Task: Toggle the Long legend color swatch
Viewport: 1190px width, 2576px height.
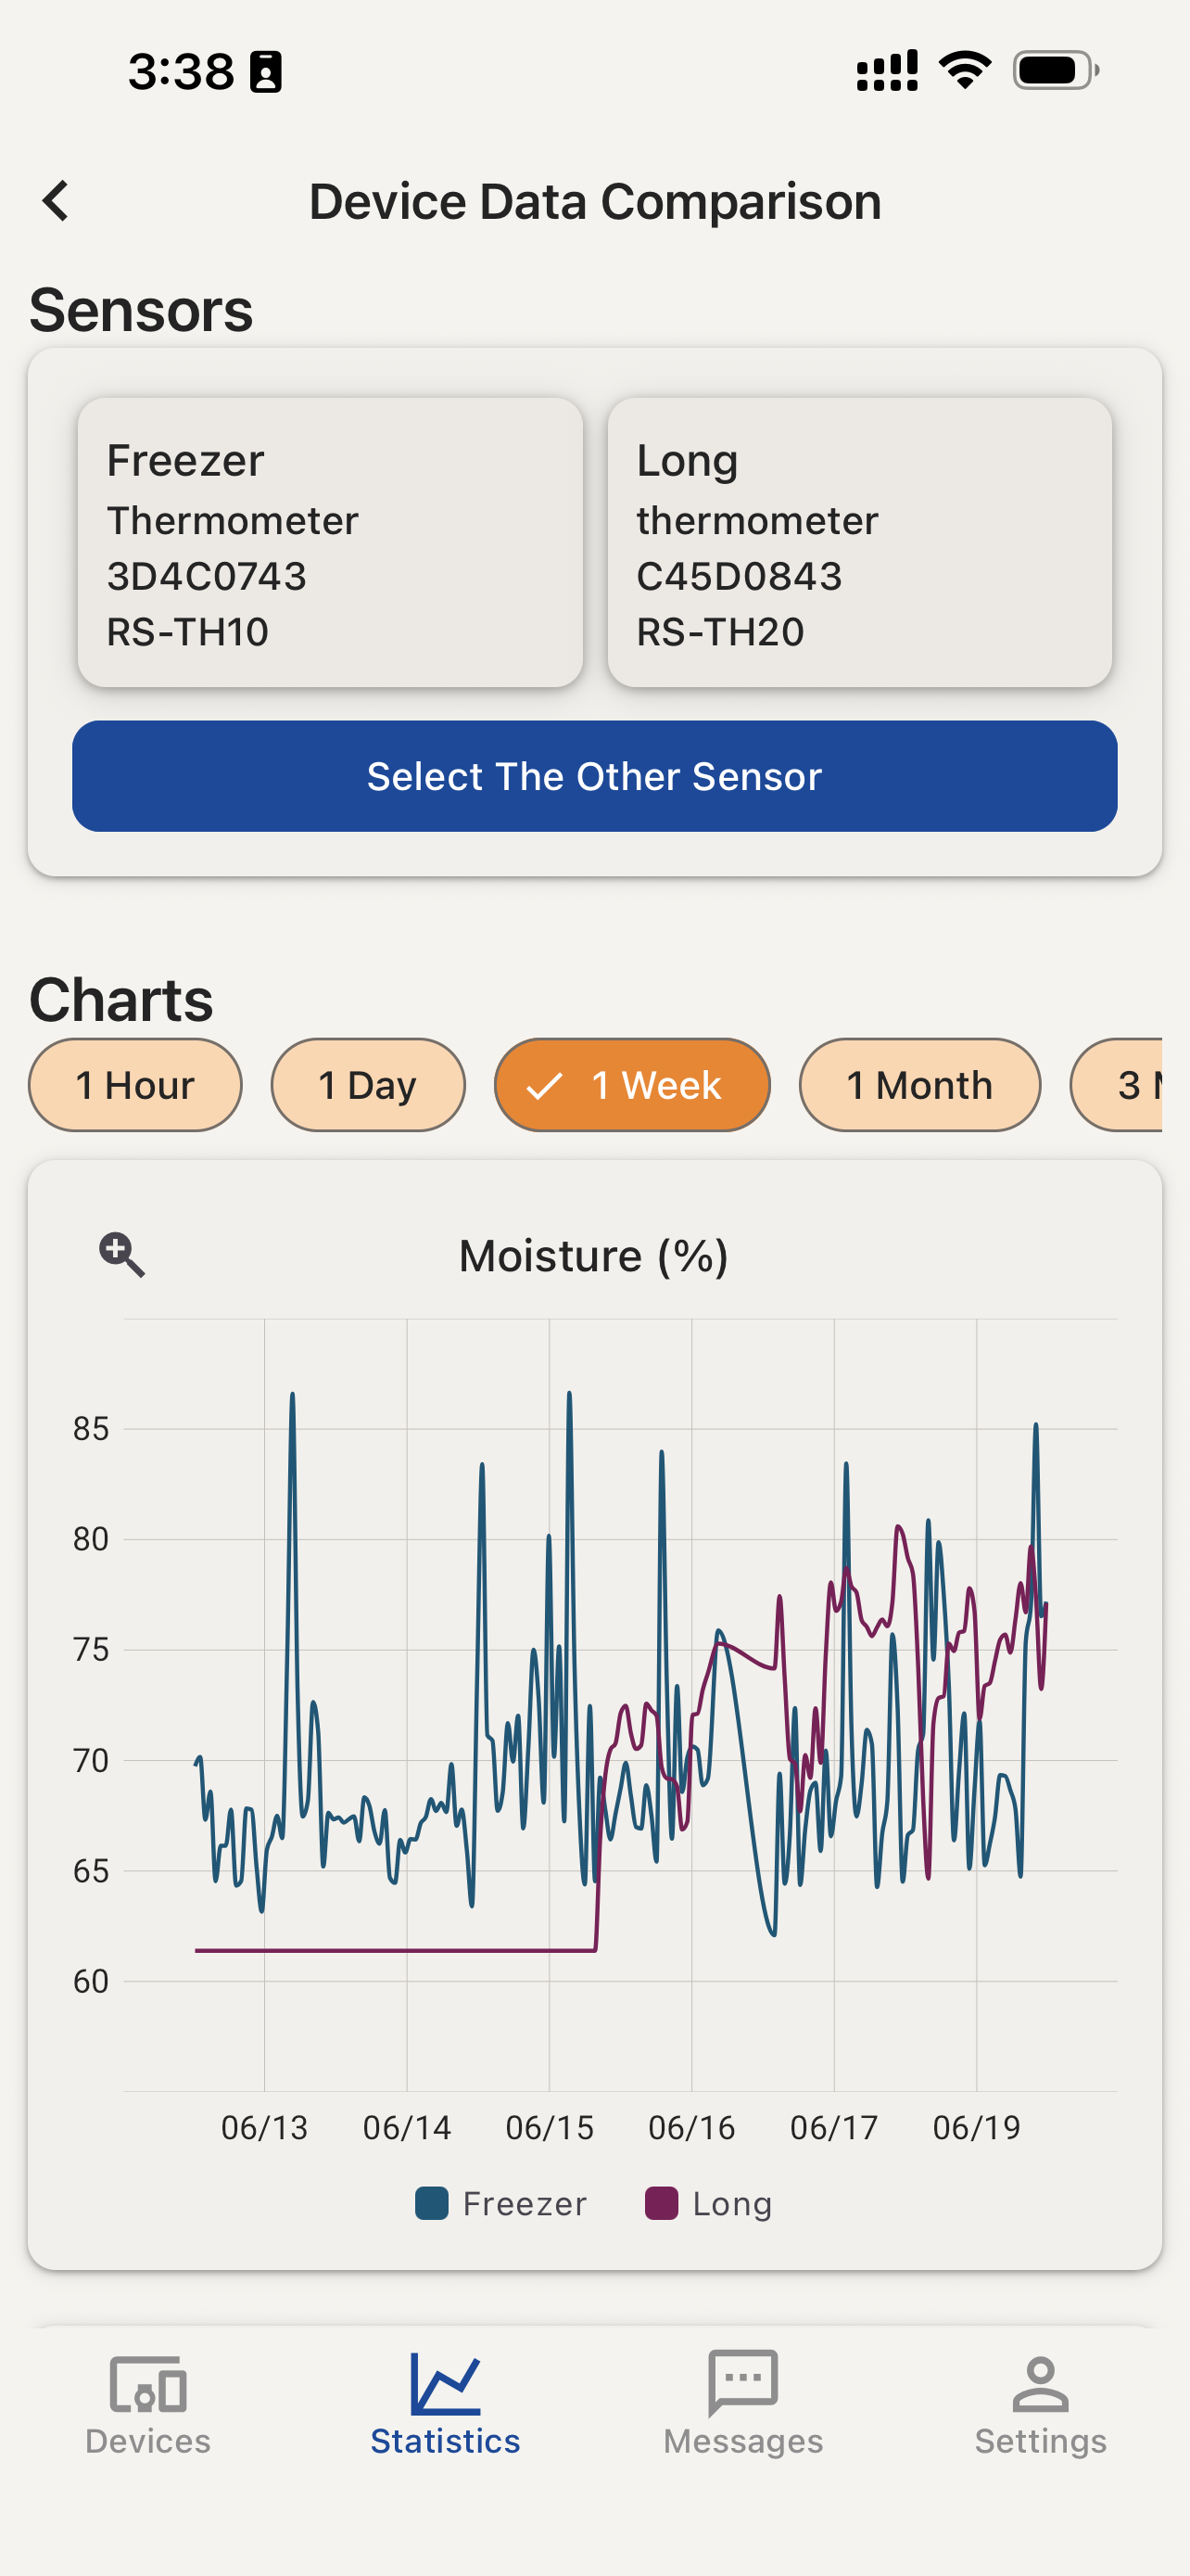Action: [662, 2203]
